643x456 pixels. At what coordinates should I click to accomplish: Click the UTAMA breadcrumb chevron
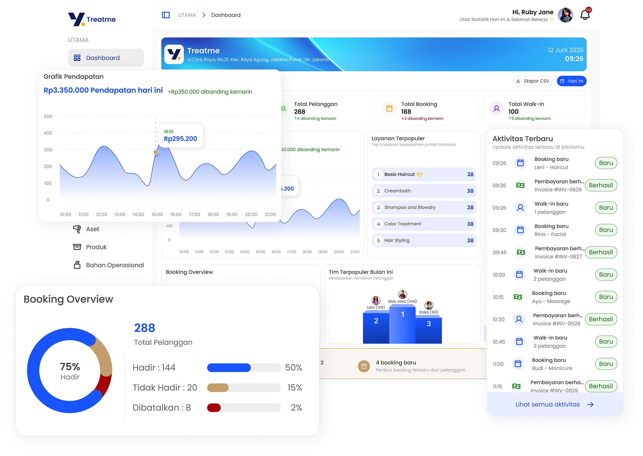(204, 15)
